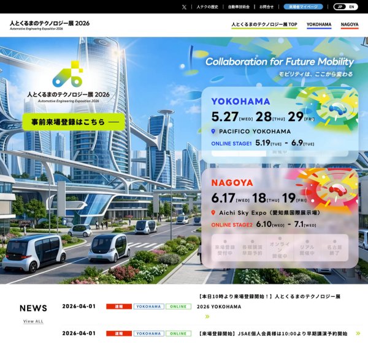Click the blue location pin for PACIFICO YOKOHAMA

tap(213, 132)
